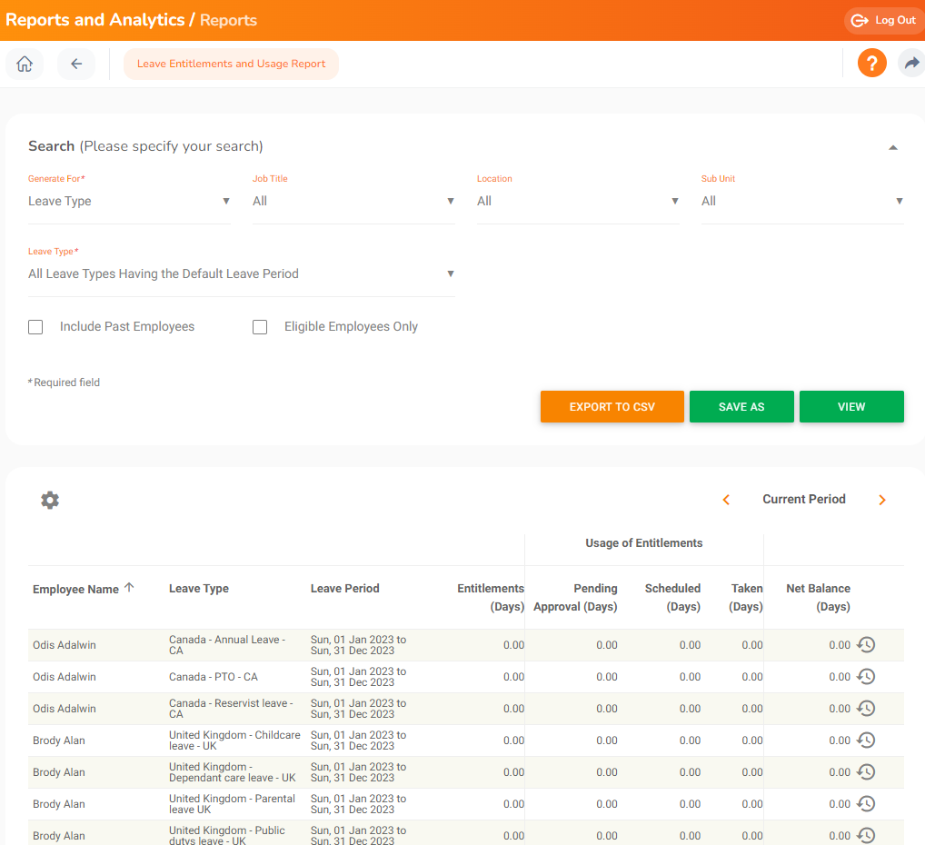Click the Scheduled (Days) column header
Viewport: 925px width, 845px height.
click(672, 597)
